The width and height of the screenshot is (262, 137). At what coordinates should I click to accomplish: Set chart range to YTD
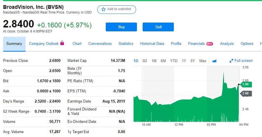click(x=174, y=61)
